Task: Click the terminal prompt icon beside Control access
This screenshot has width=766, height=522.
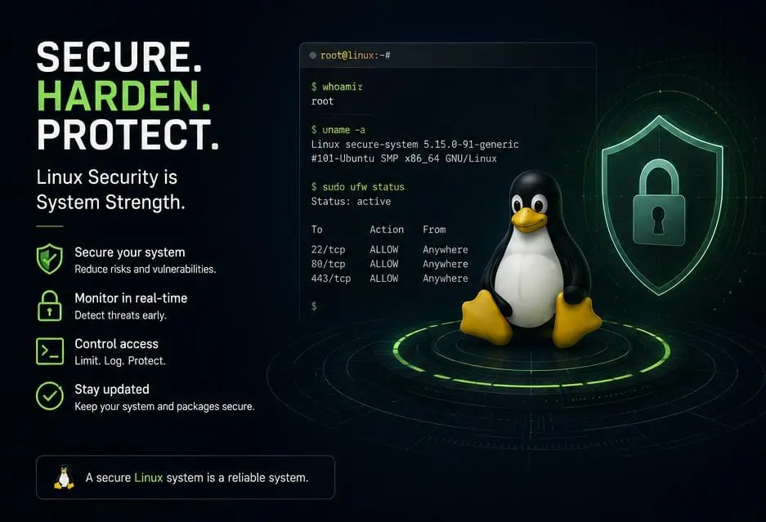Action: pos(50,351)
